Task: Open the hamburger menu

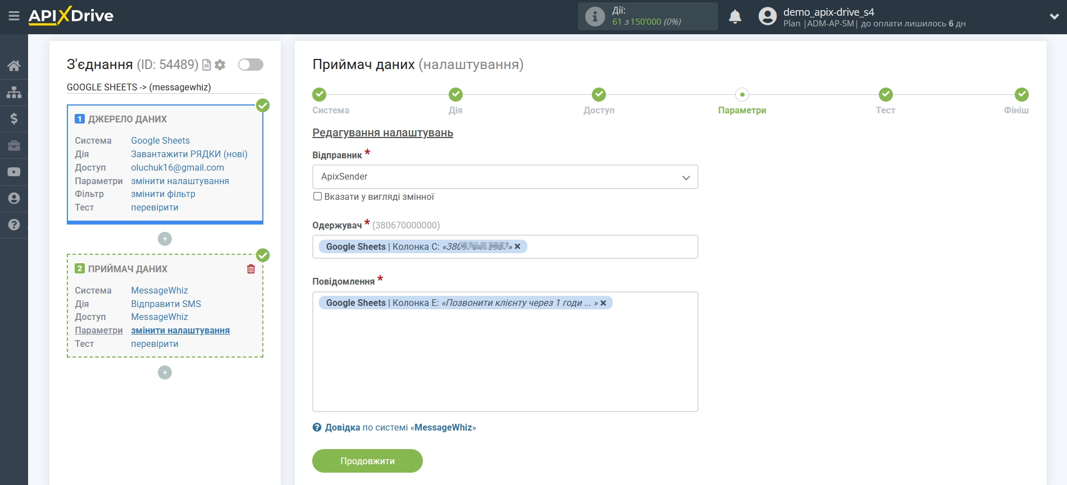Action: 14,16
